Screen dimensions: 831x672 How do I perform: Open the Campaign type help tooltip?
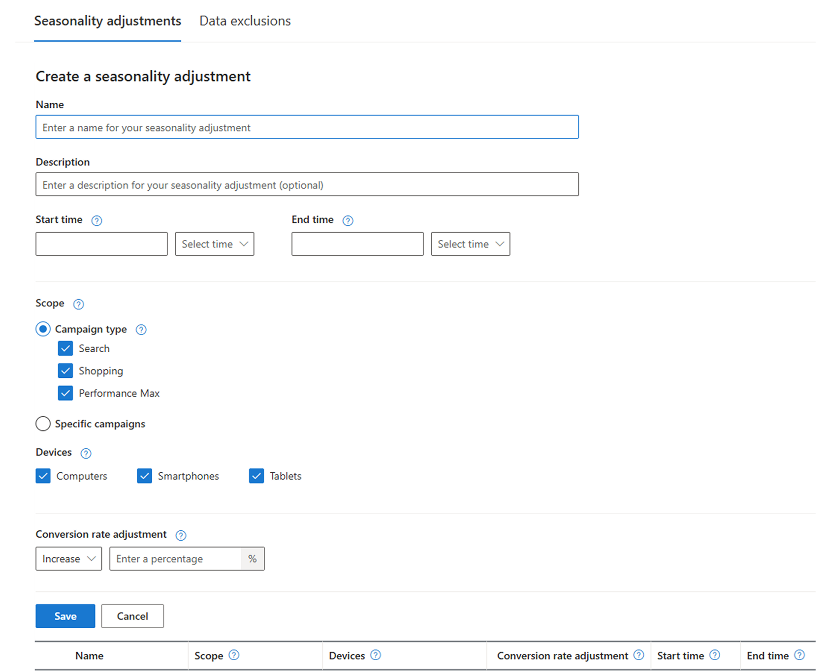click(x=141, y=330)
